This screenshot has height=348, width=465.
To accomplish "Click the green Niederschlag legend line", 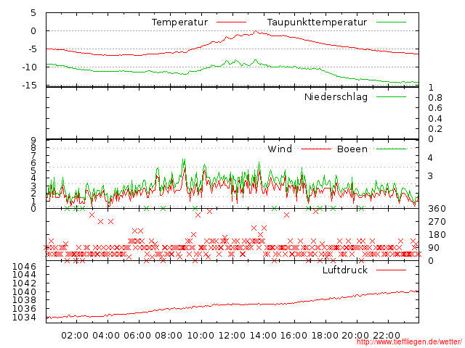I will pyautogui.click(x=391, y=96).
